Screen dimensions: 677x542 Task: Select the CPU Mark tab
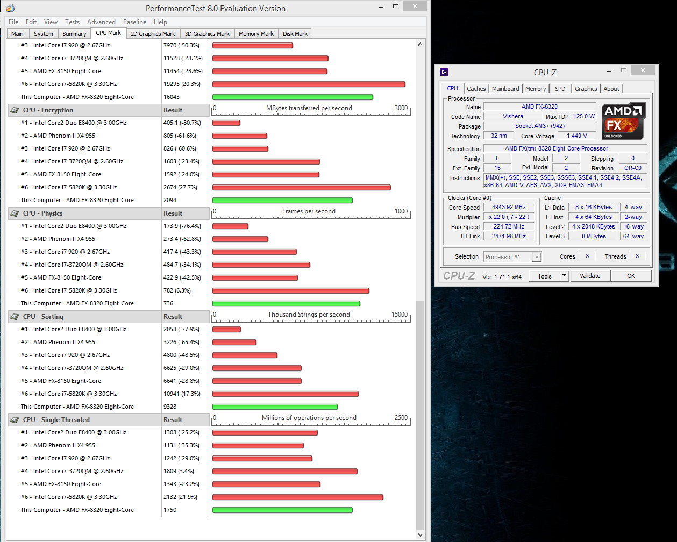[x=108, y=33]
